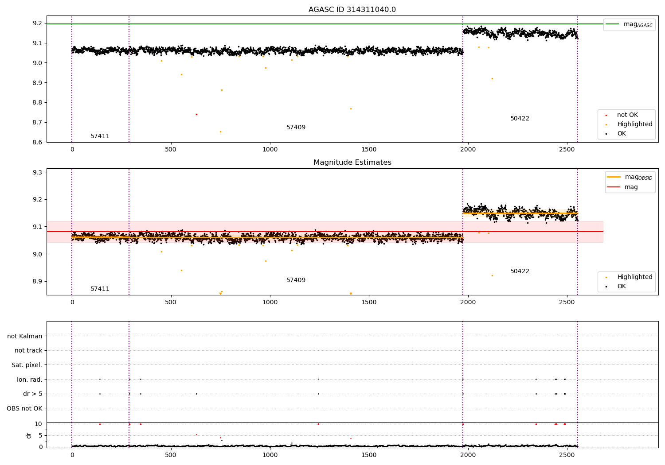
Task: Click the 57411 label in Magnitude Estimates panel
Action: click(x=100, y=289)
